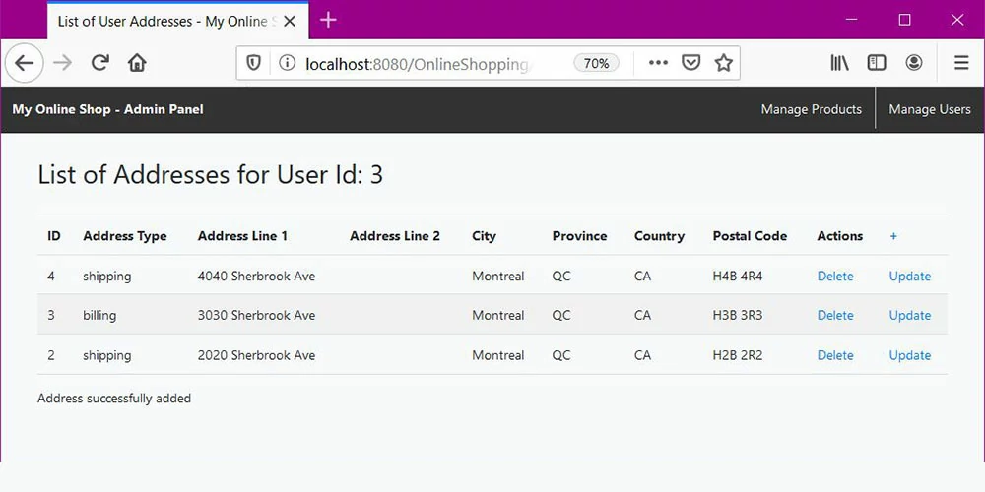Minimize the browser window
The width and height of the screenshot is (985, 492).
point(851,20)
